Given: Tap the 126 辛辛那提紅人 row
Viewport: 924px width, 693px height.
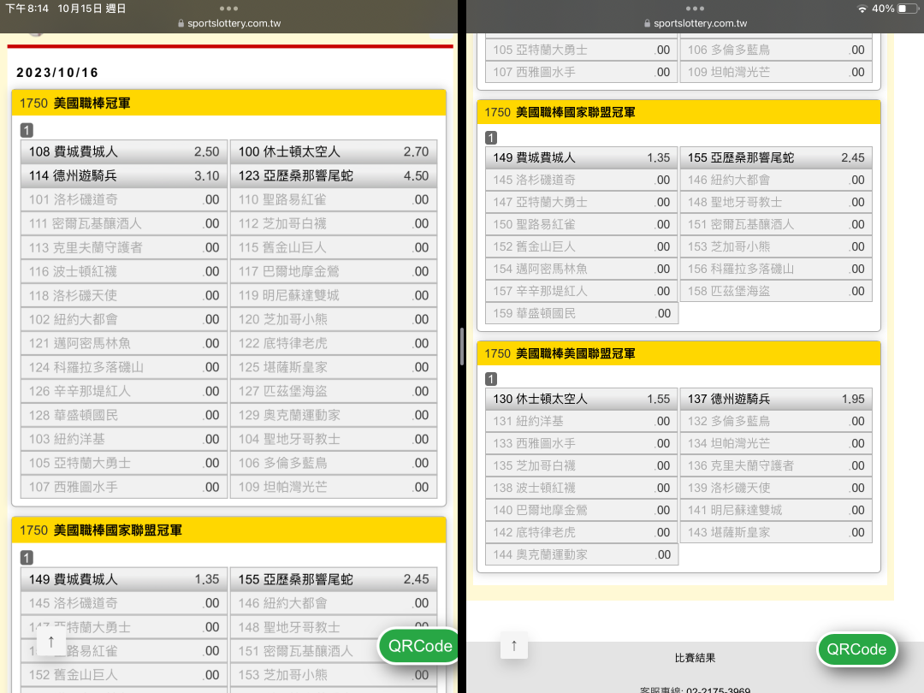Looking at the screenshot, I should pos(124,391).
